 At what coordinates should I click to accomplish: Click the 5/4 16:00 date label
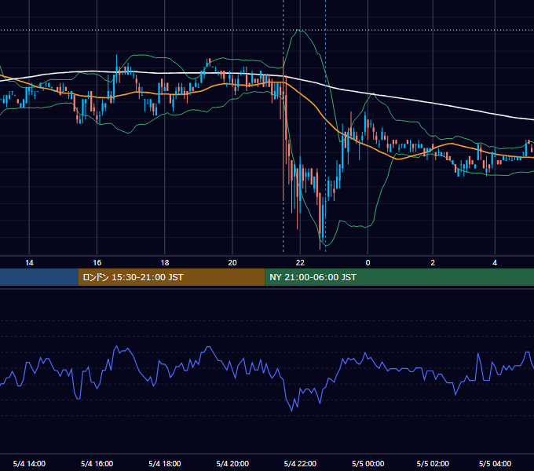click(97, 463)
